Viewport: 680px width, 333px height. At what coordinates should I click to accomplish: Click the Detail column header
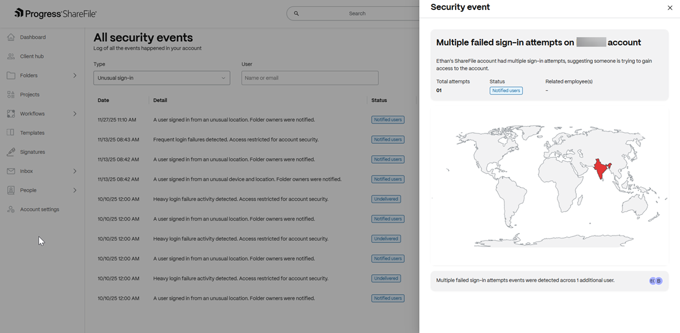pyautogui.click(x=160, y=100)
